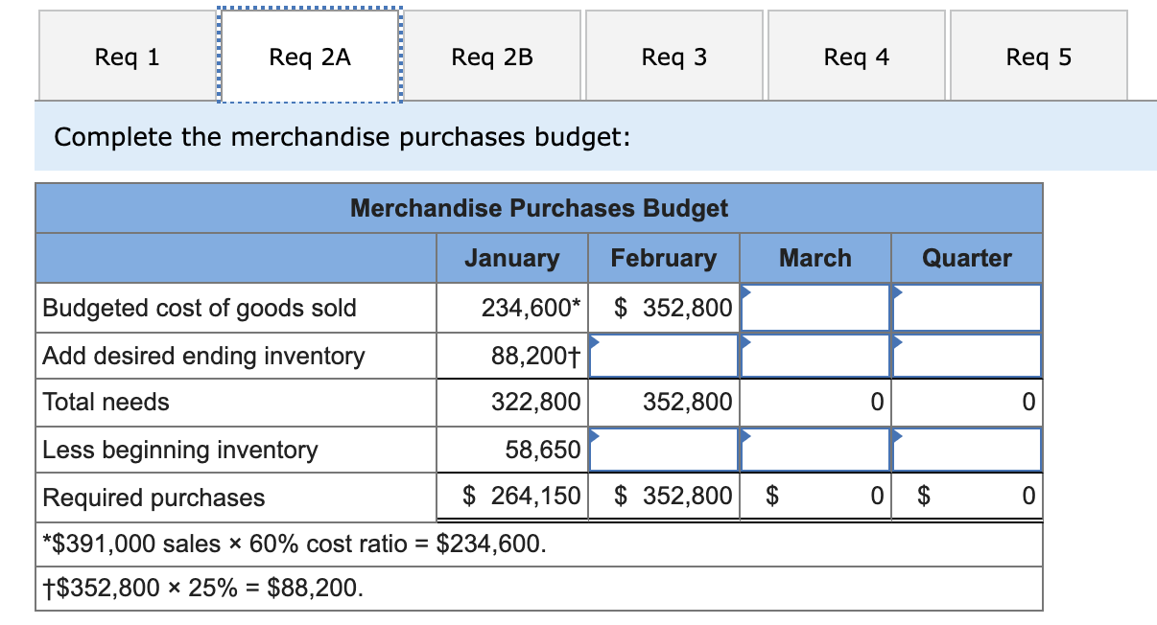
Task: Open the Req 1 tab
Action: (128, 57)
